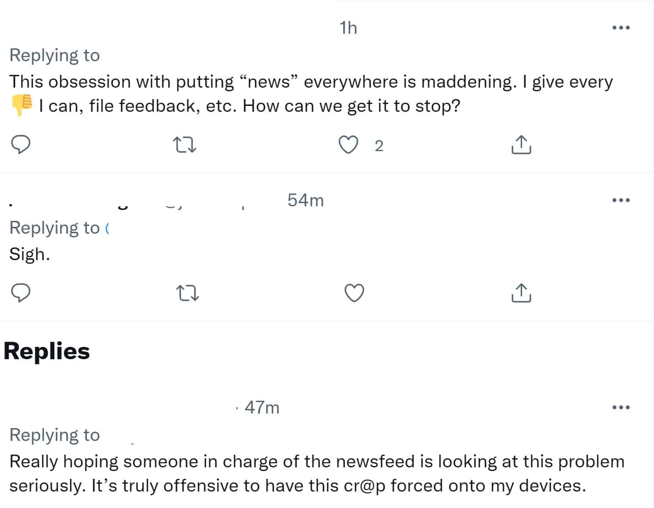
Task: Share the 1h-old tweet
Action: [520, 145]
